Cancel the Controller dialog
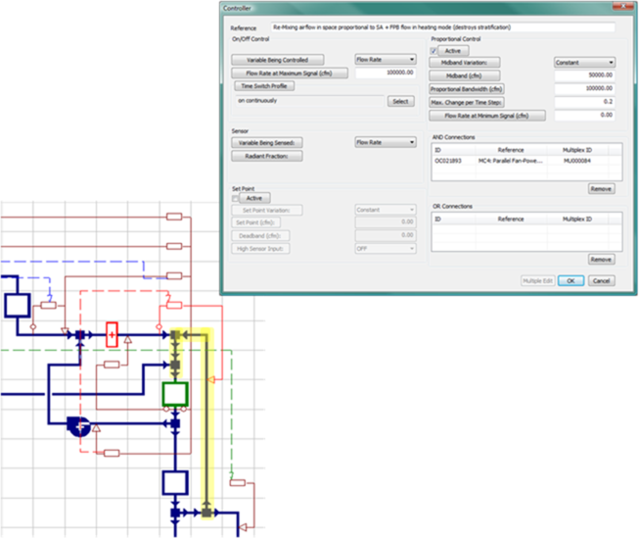The image size is (639, 538). point(602,280)
